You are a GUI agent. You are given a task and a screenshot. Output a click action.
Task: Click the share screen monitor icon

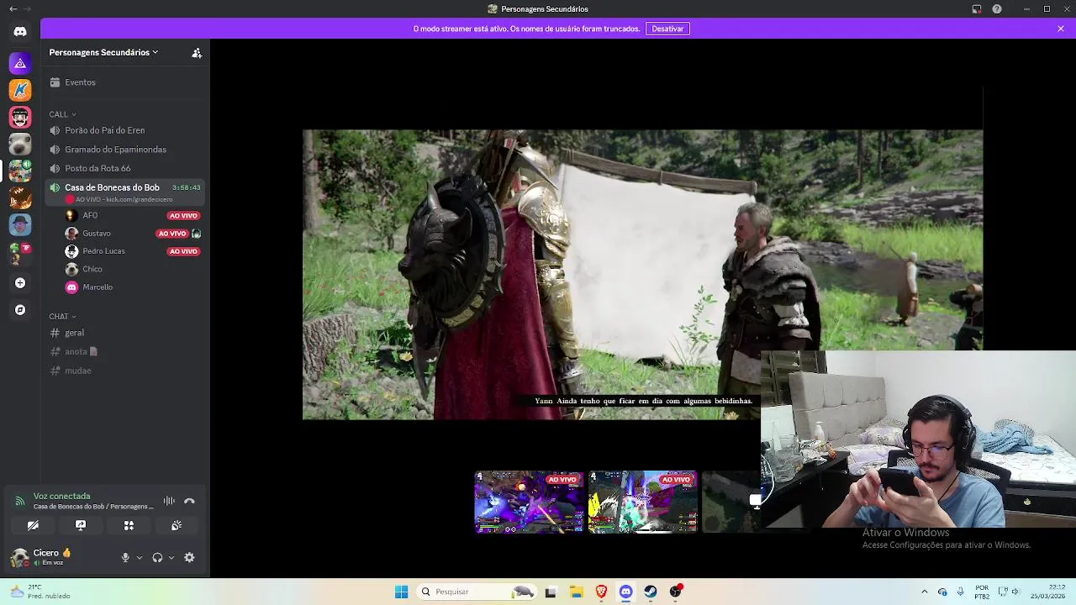(x=81, y=525)
